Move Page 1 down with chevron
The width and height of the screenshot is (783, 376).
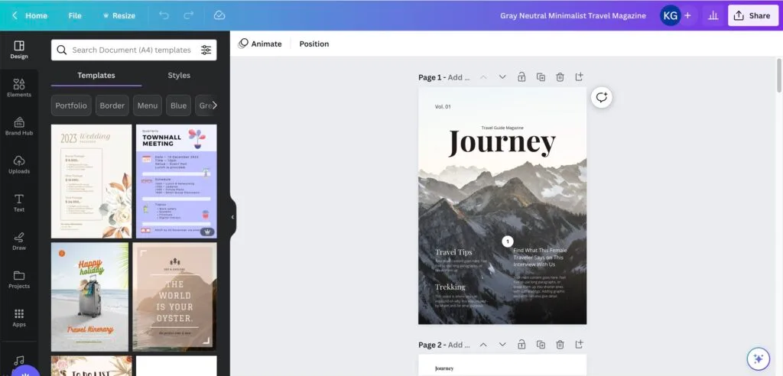point(502,77)
